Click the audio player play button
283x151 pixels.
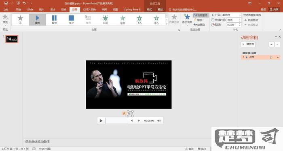(x=101, y=121)
